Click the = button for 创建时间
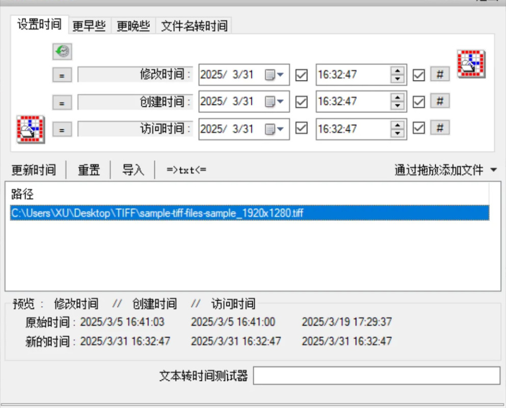 click(x=62, y=102)
